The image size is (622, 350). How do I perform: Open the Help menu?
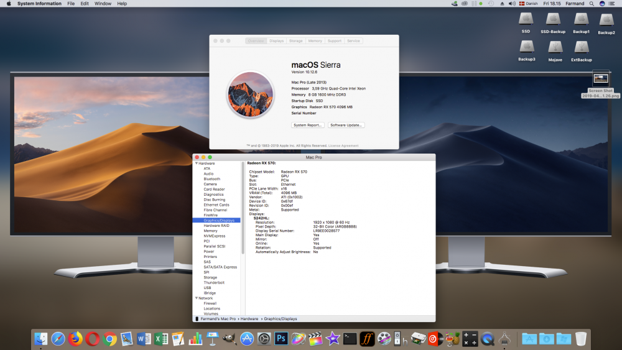click(122, 4)
